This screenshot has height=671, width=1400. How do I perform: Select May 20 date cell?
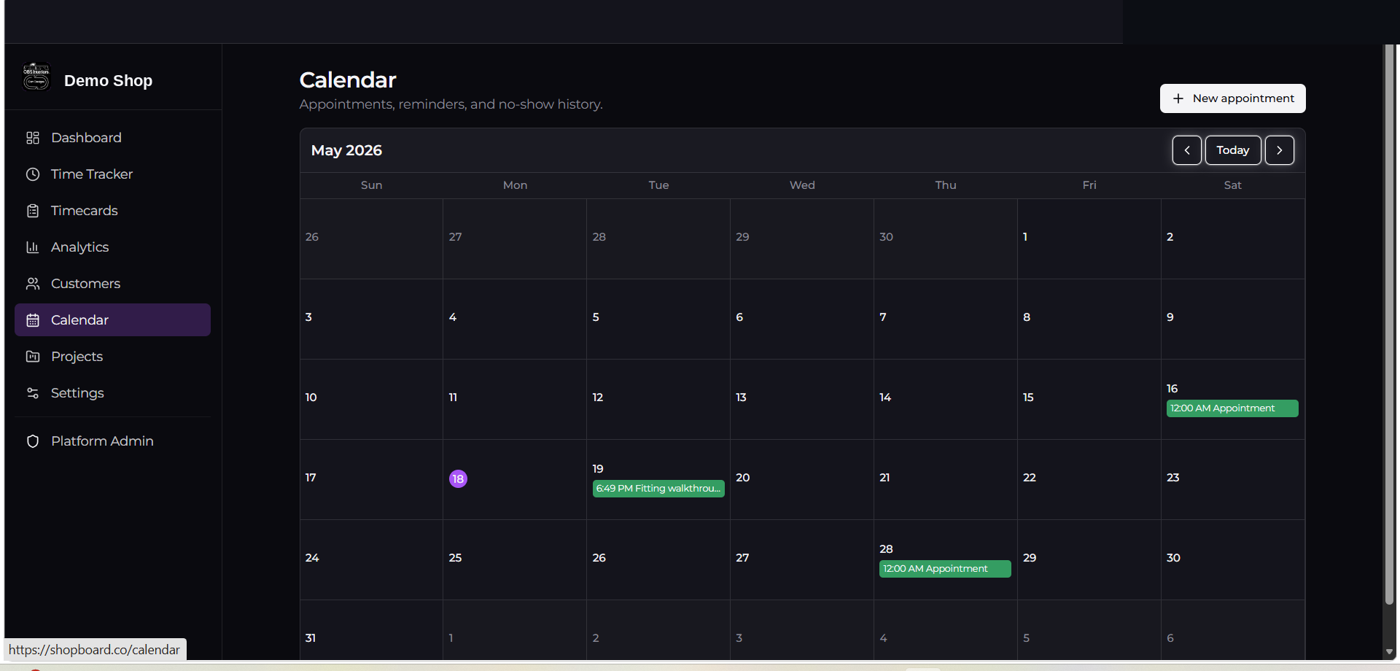pos(802,480)
